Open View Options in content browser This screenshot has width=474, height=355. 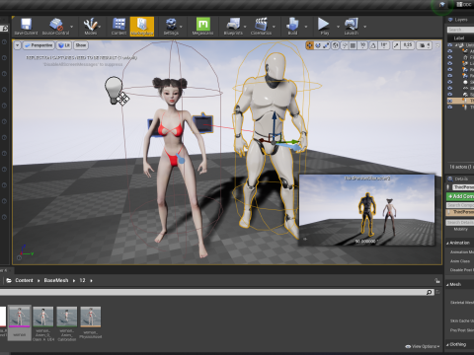(x=423, y=346)
